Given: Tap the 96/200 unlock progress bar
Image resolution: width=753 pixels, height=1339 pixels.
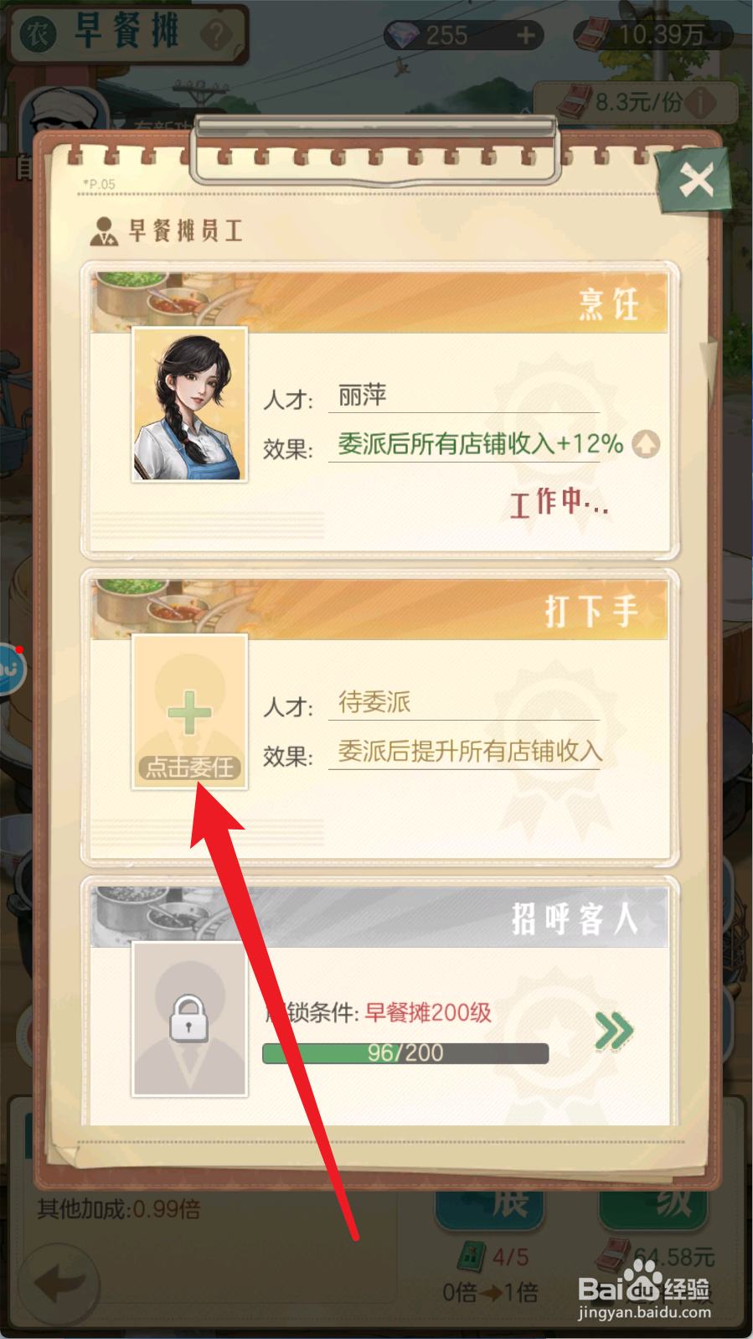Looking at the screenshot, I should tap(405, 1053).
